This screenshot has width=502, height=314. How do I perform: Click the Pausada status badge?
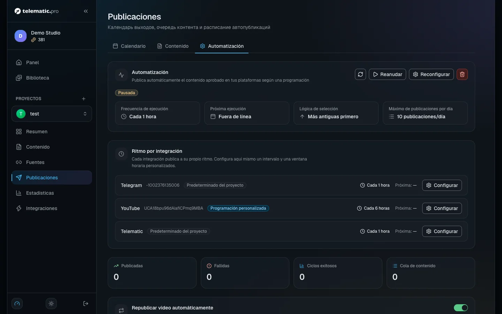(x=127, y=93)
